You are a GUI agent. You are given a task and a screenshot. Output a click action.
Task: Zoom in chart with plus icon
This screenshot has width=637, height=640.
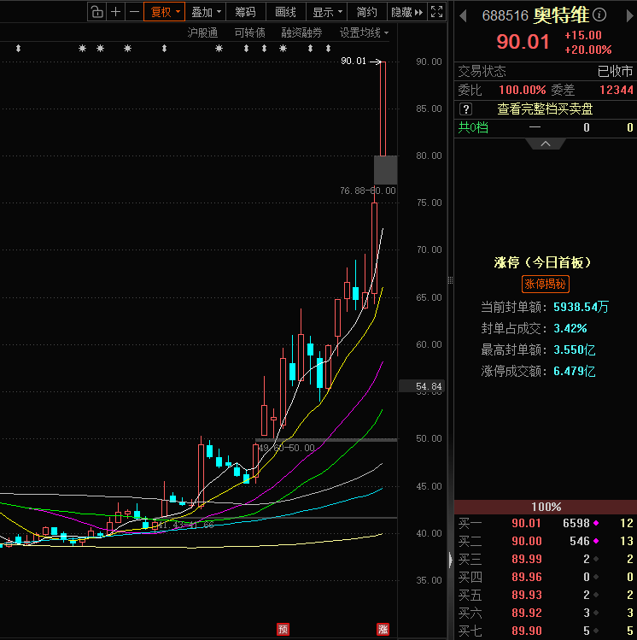point(116,12)
